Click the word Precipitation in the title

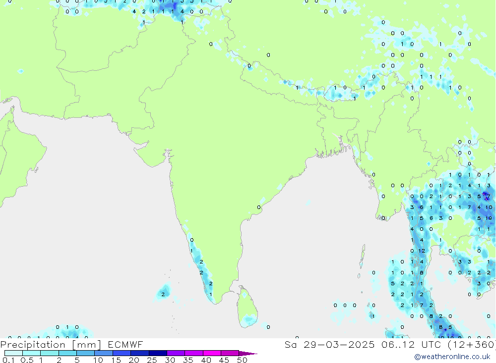tap(33, 345)
